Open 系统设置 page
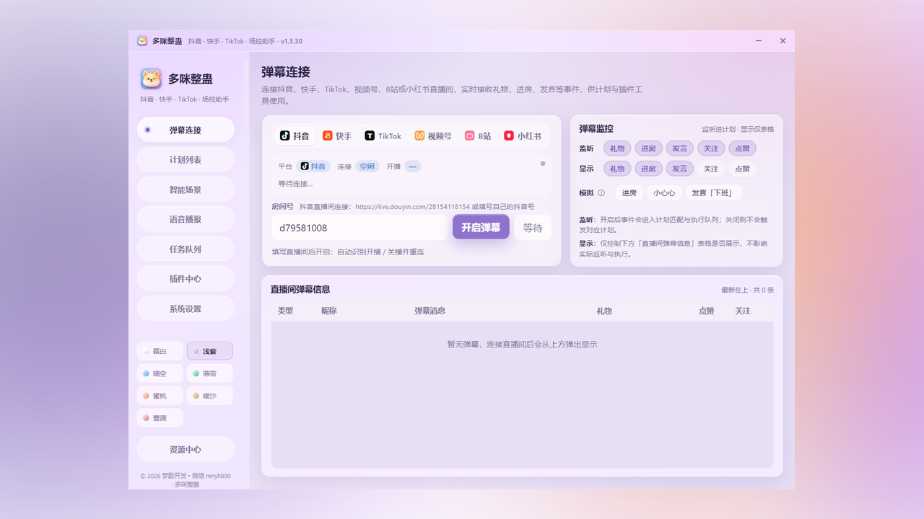 186,309
